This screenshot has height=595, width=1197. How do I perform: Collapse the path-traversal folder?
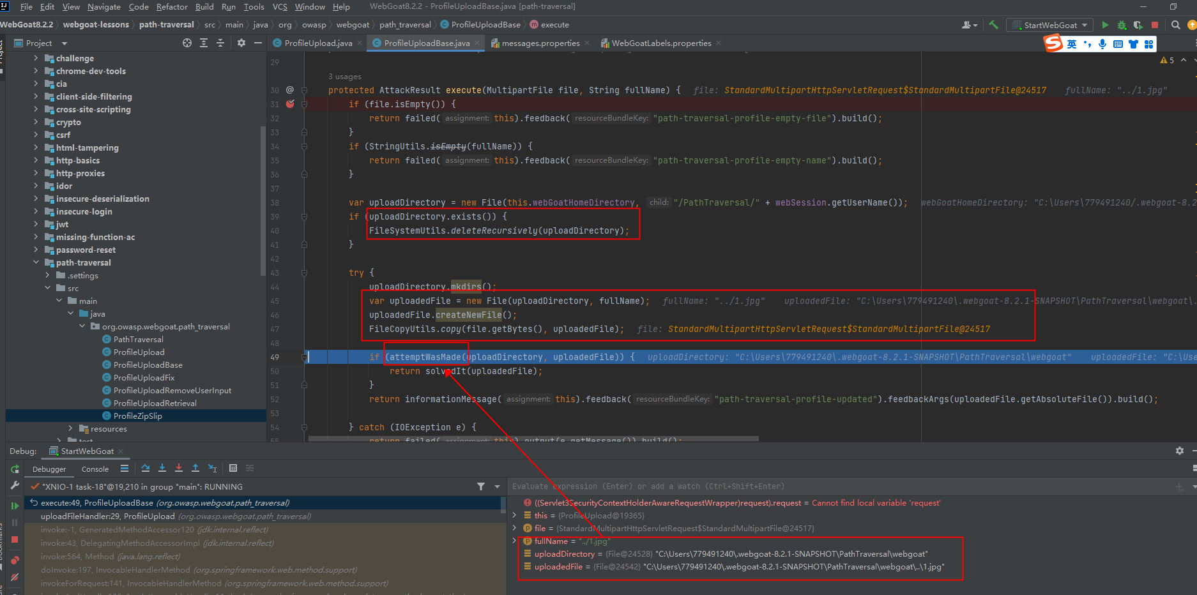(x=36, y=262)
